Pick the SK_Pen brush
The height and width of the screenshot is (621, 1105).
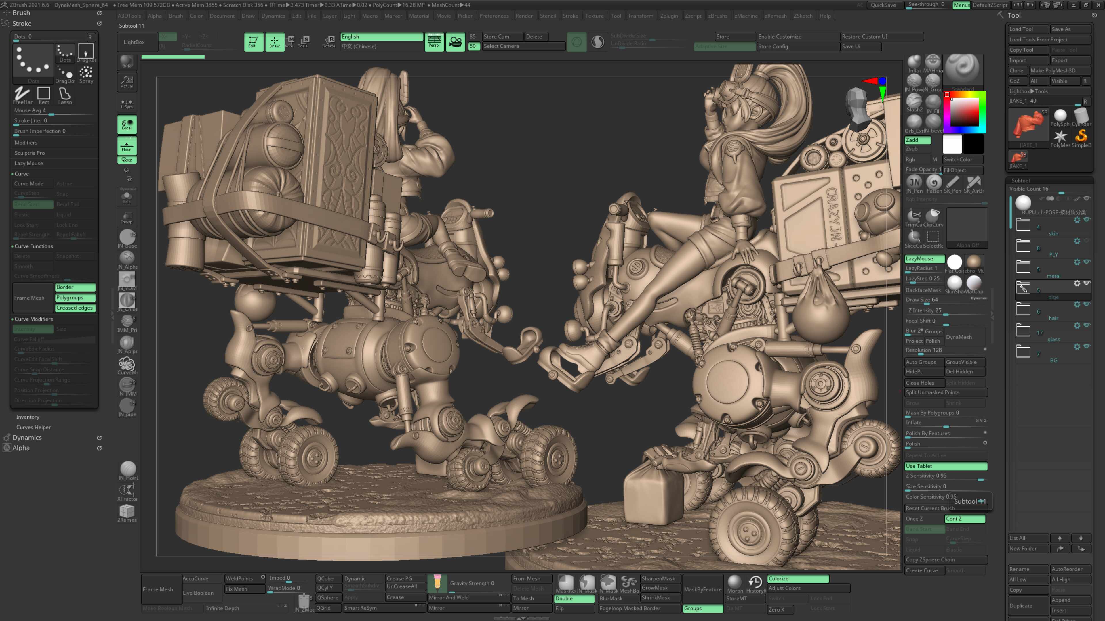click(x=952, y=184)
